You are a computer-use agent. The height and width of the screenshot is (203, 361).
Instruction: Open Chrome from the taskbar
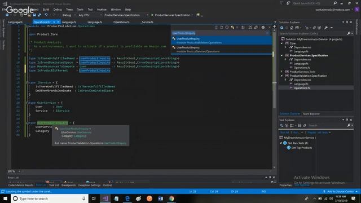171,198
